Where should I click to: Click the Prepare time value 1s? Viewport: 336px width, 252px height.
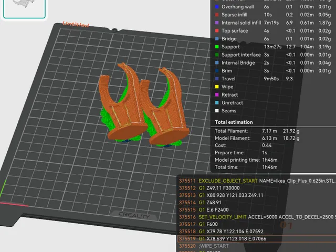click(265, 153)
